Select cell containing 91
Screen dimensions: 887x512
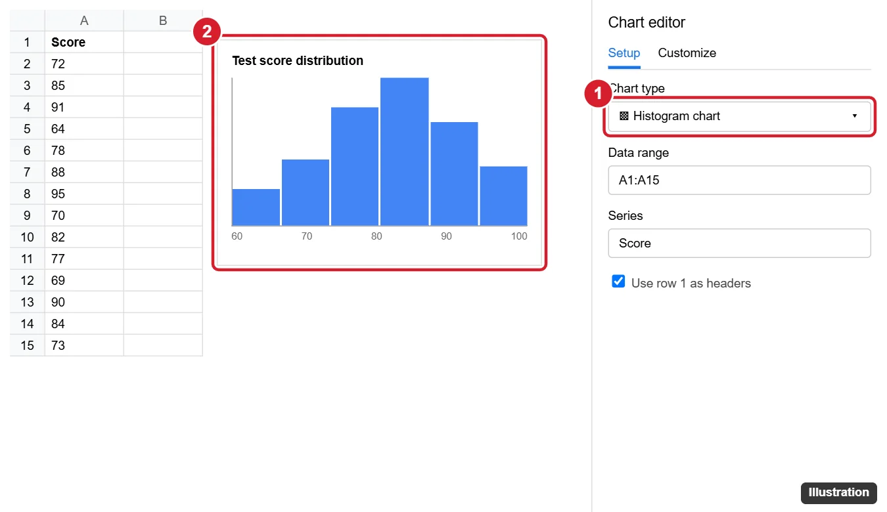[84, 107]
